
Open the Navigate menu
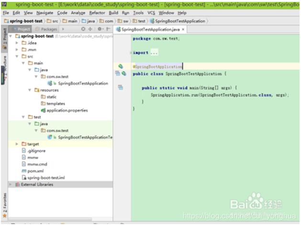pyautogui.click(x=45, y=13)
